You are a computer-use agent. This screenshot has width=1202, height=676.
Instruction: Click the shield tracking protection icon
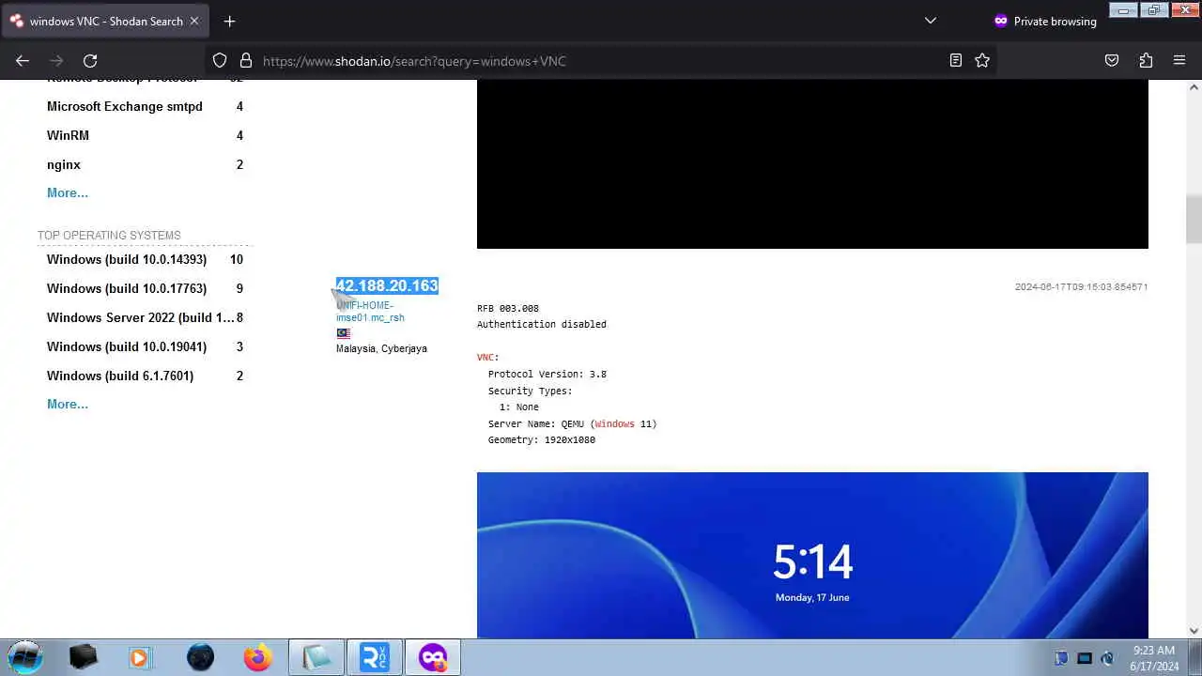tap(220, 60)
